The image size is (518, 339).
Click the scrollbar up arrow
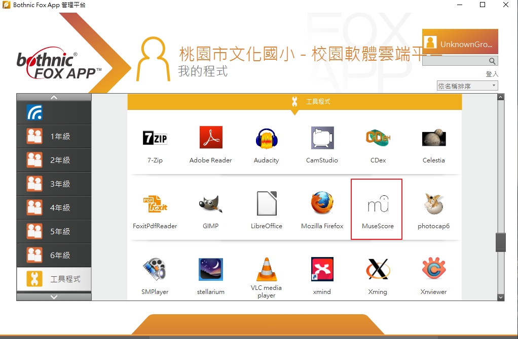(x=501, y=97)
